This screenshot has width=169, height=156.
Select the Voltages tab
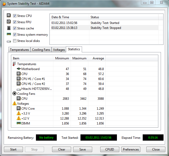coord(59,50)
